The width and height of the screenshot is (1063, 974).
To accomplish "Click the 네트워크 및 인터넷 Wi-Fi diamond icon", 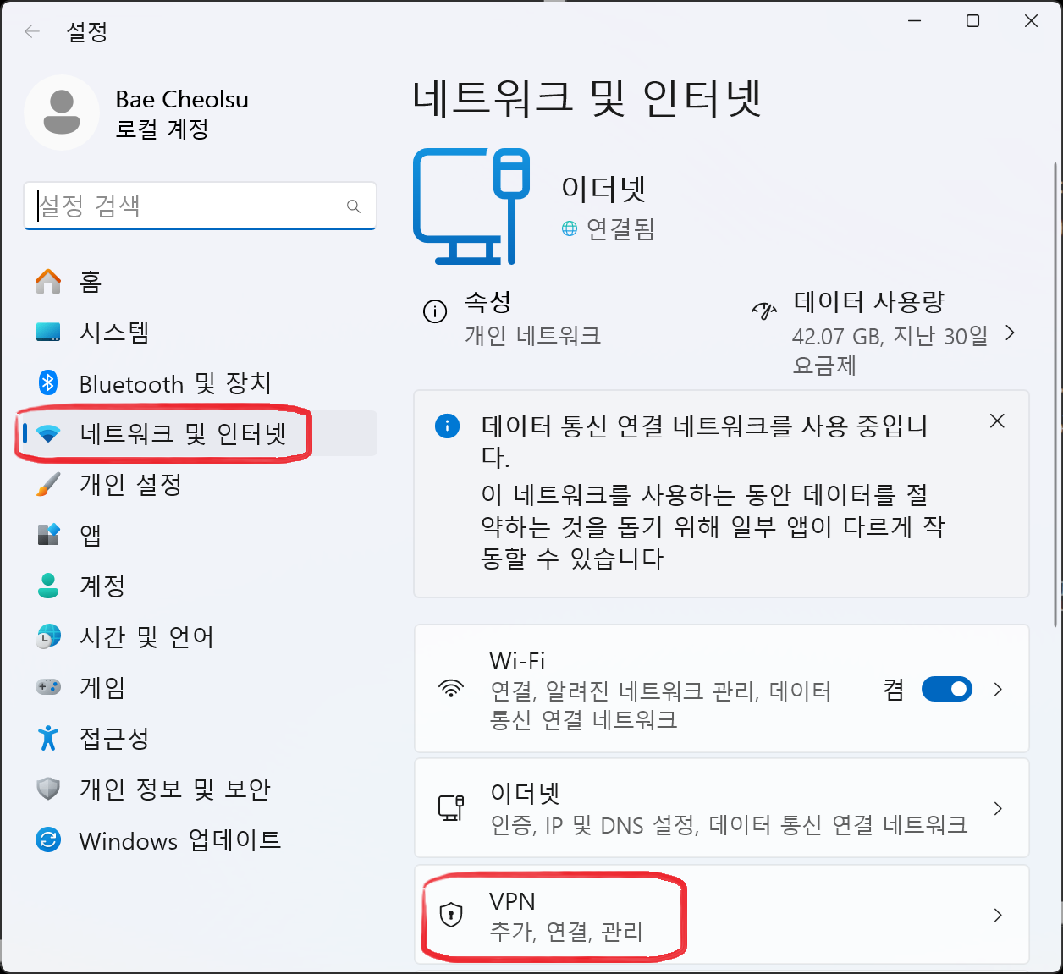I will click(x=48, y=434).
